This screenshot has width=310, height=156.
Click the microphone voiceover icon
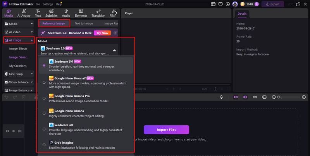[221, 97]
